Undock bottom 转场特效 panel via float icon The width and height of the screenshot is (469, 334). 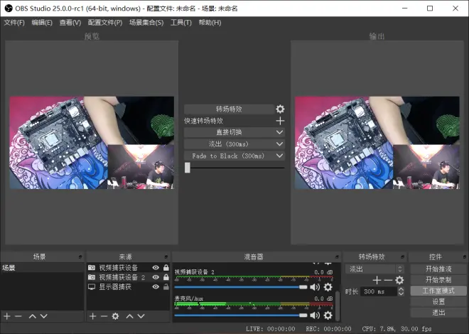tap(402, 257)
